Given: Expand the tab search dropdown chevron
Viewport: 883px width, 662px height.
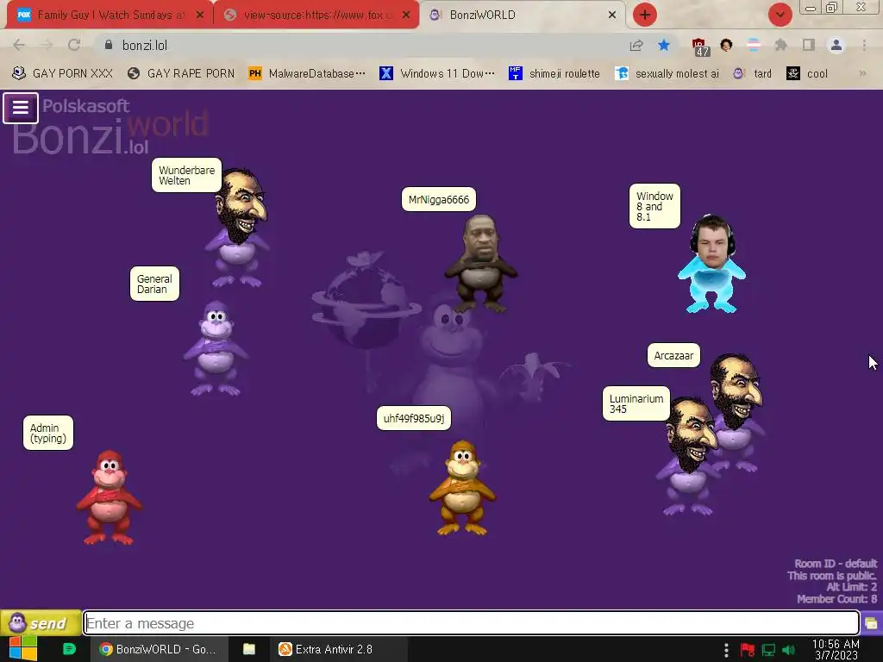Looking at the screenshot, I should 780,15.
